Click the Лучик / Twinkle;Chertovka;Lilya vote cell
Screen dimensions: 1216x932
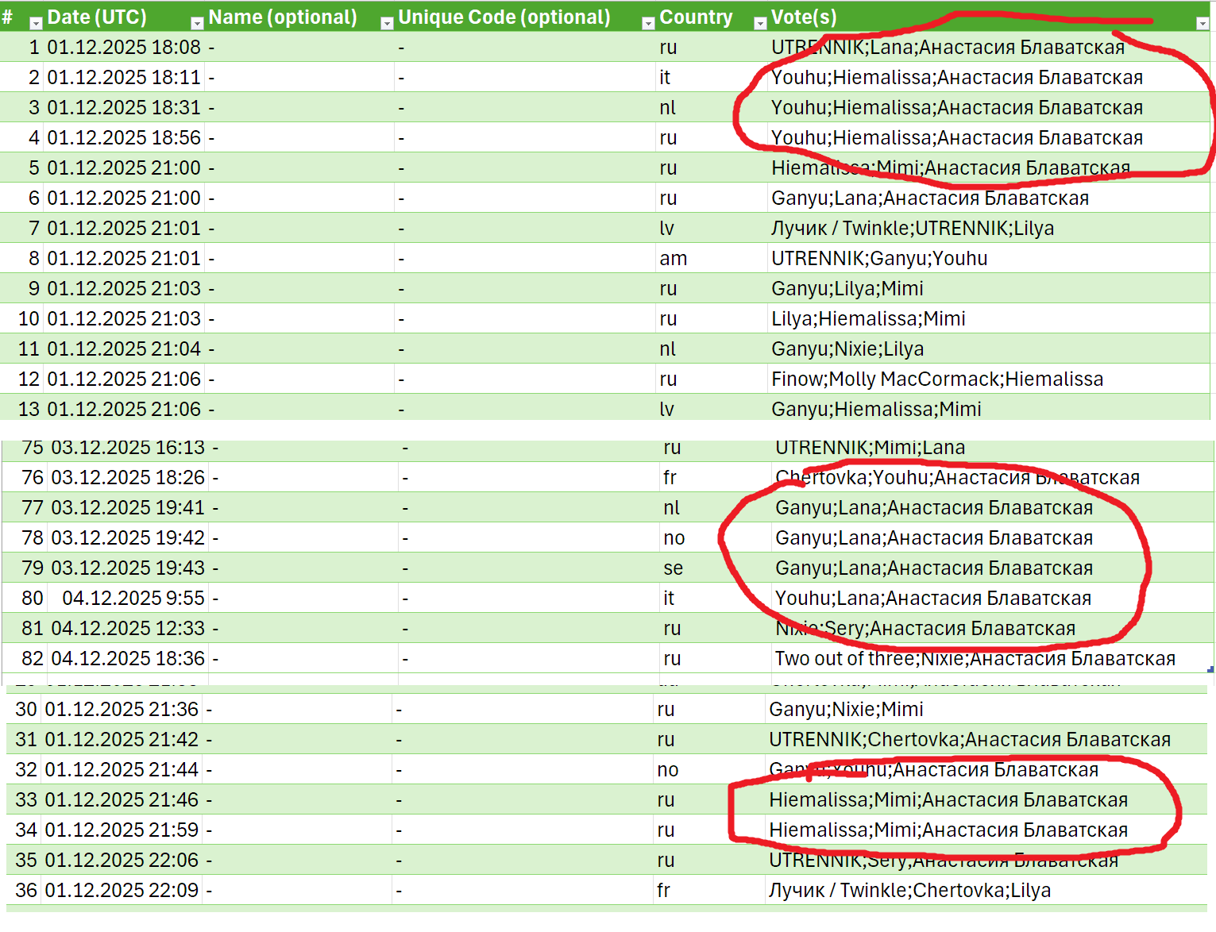pyautogui.click(x=909, y=890)
